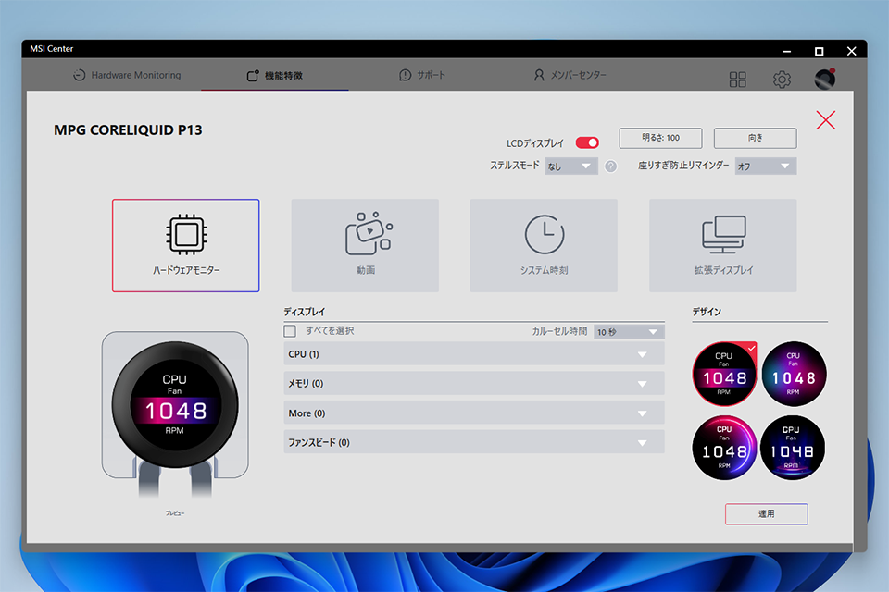Open the apps grid icon
This screenshot has width=889, height=592.
[738, 80]
